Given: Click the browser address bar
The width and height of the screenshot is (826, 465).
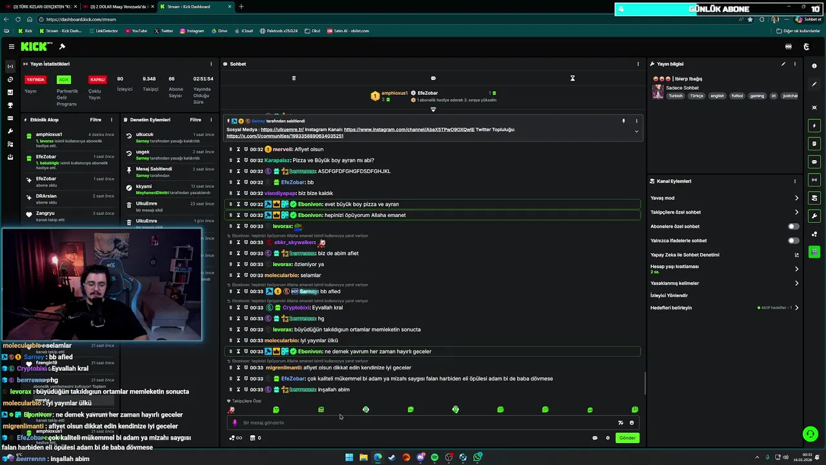Looking at the screenshot, I should coord(387,19).
